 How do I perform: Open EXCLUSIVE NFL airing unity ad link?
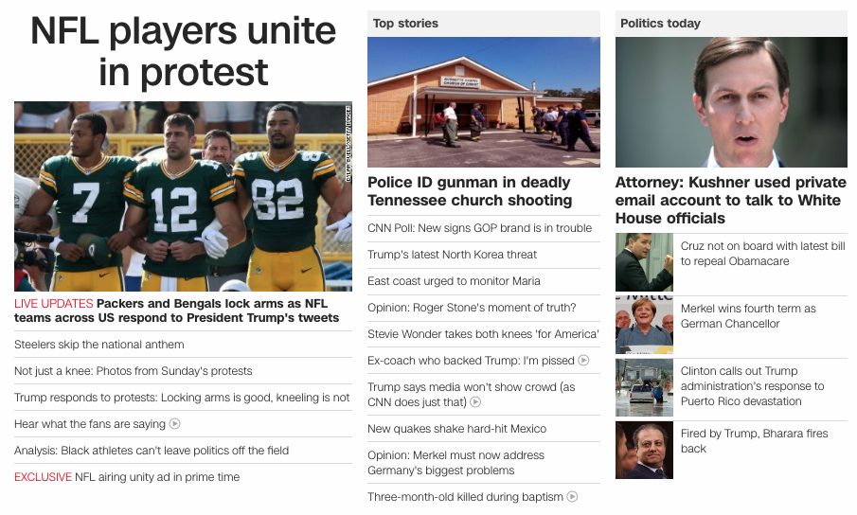click(x=127, y=477)
